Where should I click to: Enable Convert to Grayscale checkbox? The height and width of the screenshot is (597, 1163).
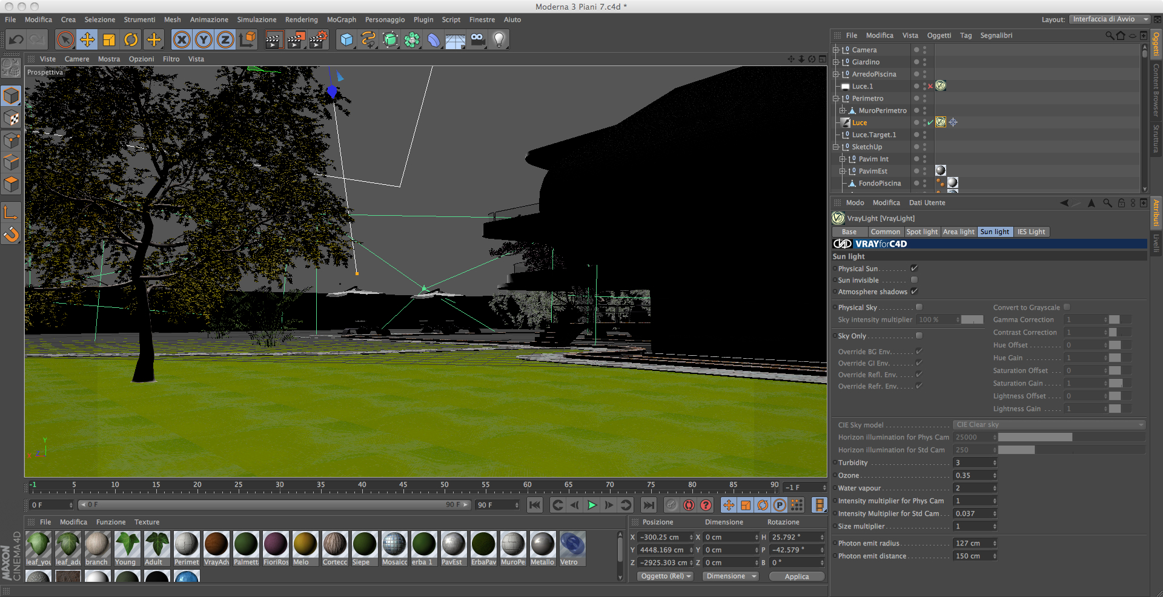tap(1067, 307)
